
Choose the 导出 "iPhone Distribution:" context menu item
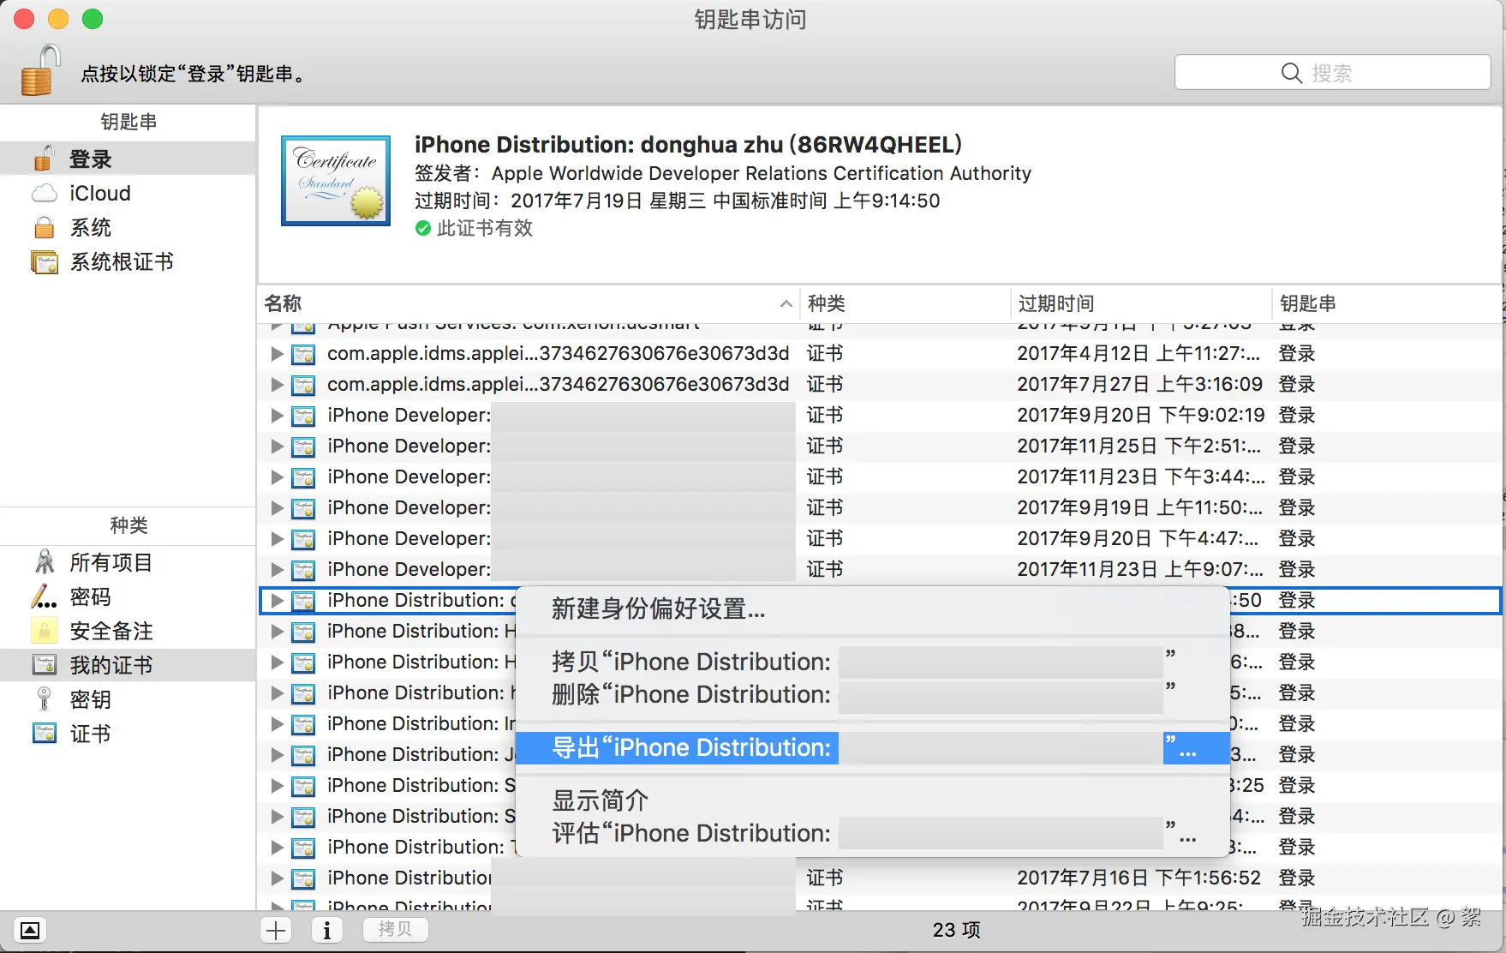click(872, 747)
